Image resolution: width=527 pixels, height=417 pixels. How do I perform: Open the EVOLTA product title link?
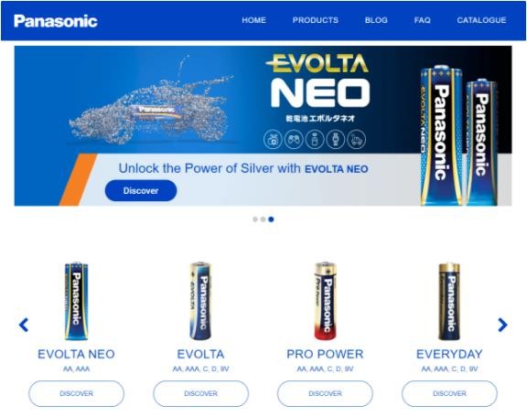(x=200, y=354)
